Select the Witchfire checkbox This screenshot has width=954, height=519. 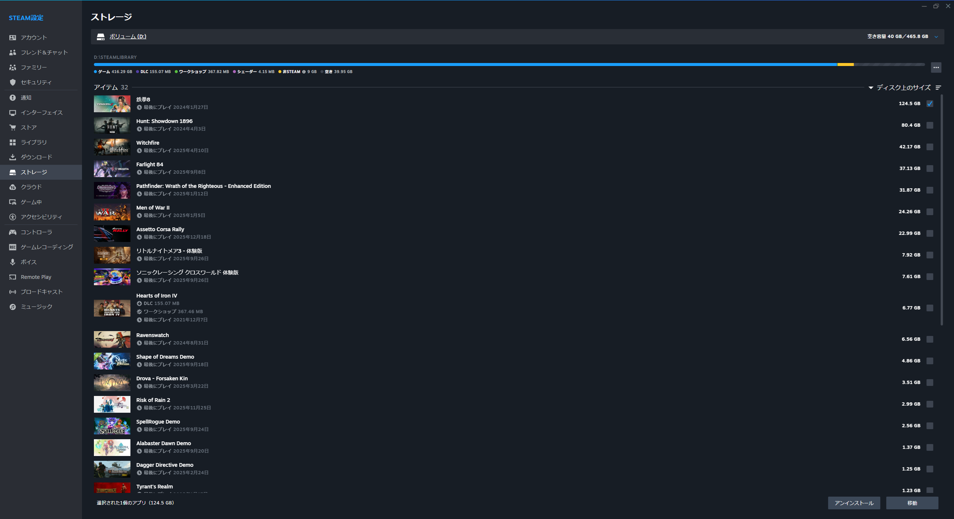click(x=930, y=147)
